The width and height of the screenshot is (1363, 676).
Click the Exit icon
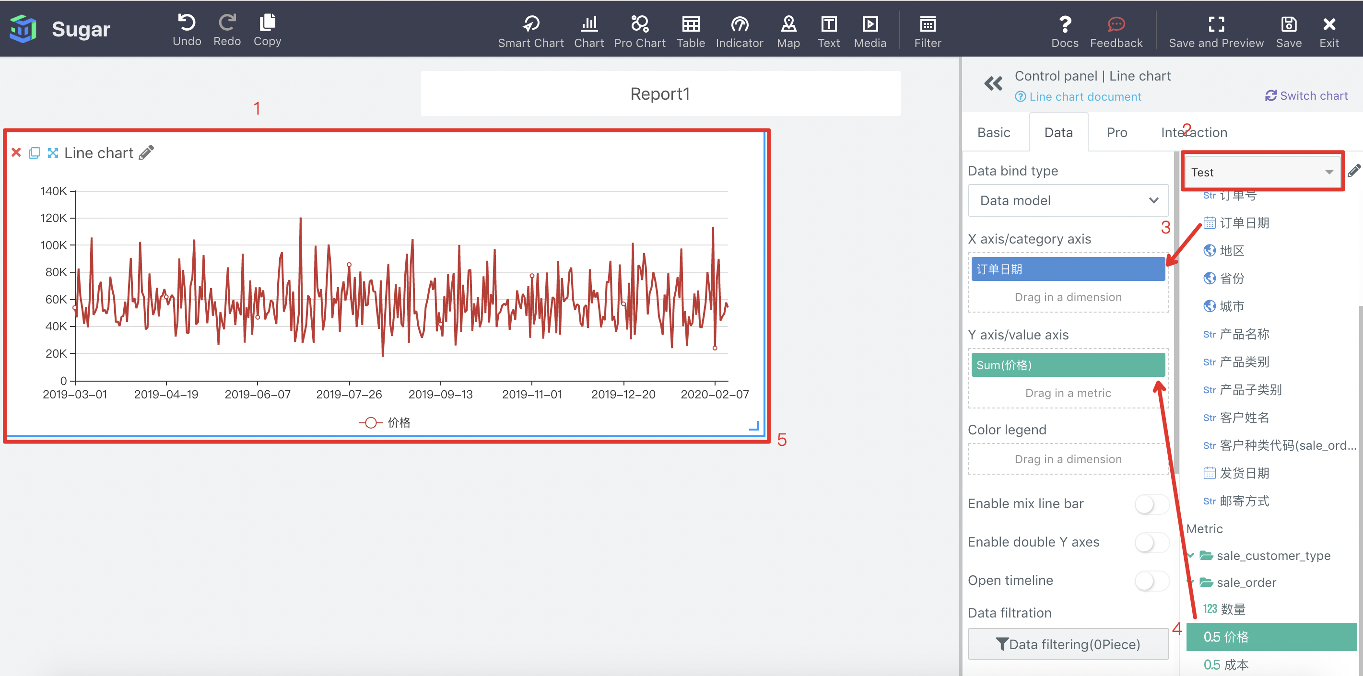[x=1328, y=24]
